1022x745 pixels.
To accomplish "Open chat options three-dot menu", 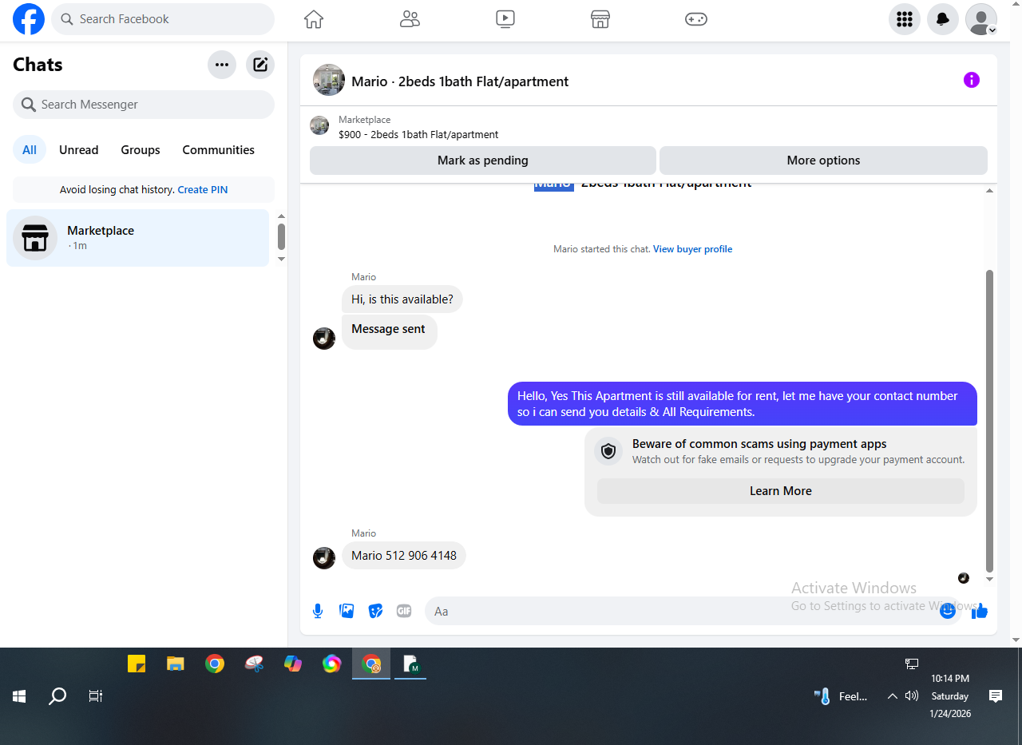I will click(x=222, y=65).
